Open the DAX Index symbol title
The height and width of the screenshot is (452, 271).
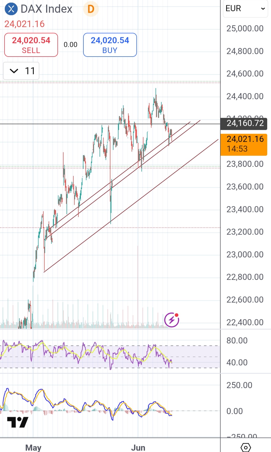47,9
